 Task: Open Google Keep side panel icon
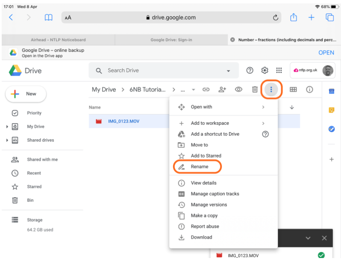(331, 110)
